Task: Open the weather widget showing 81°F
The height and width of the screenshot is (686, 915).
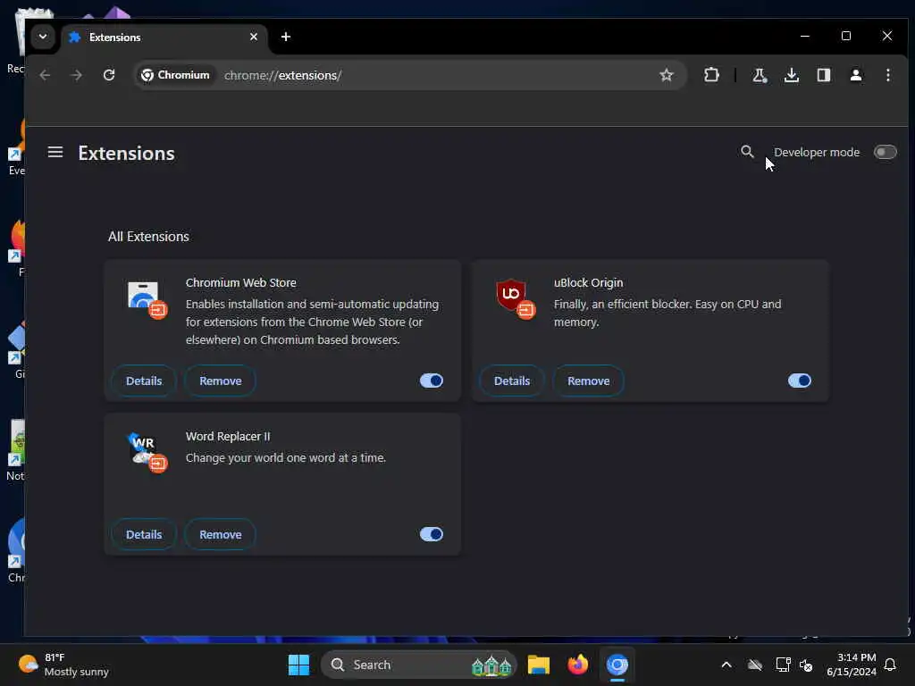Action: click(63, 665)
